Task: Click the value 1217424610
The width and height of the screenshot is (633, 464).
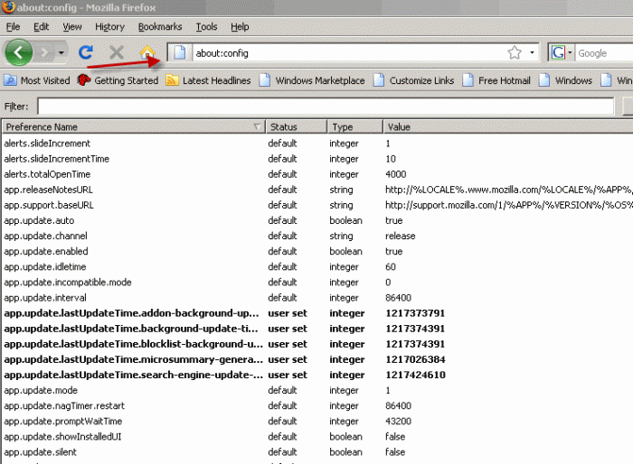Action: pyautogui.click(x=415, y=375)
